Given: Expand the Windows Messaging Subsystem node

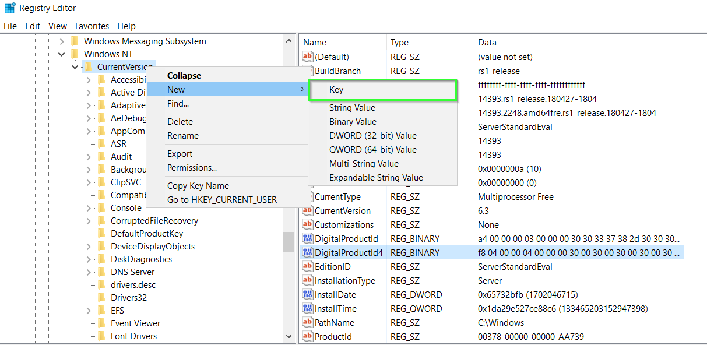Looking at the screenshot, I should [x=62, y=41].
